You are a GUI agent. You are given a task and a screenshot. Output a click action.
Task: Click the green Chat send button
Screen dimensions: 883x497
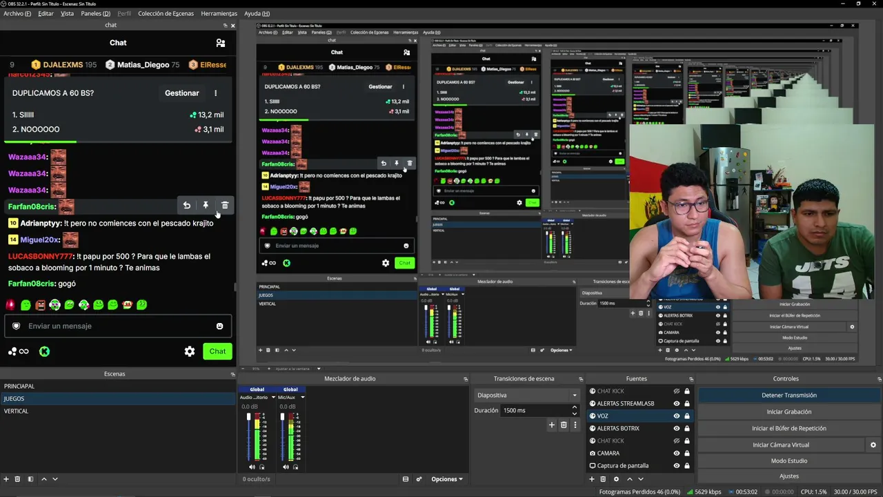tap(217, 351)
